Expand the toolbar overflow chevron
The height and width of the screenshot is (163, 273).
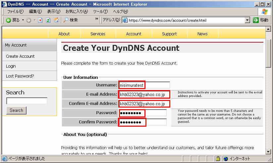point(97,19)
